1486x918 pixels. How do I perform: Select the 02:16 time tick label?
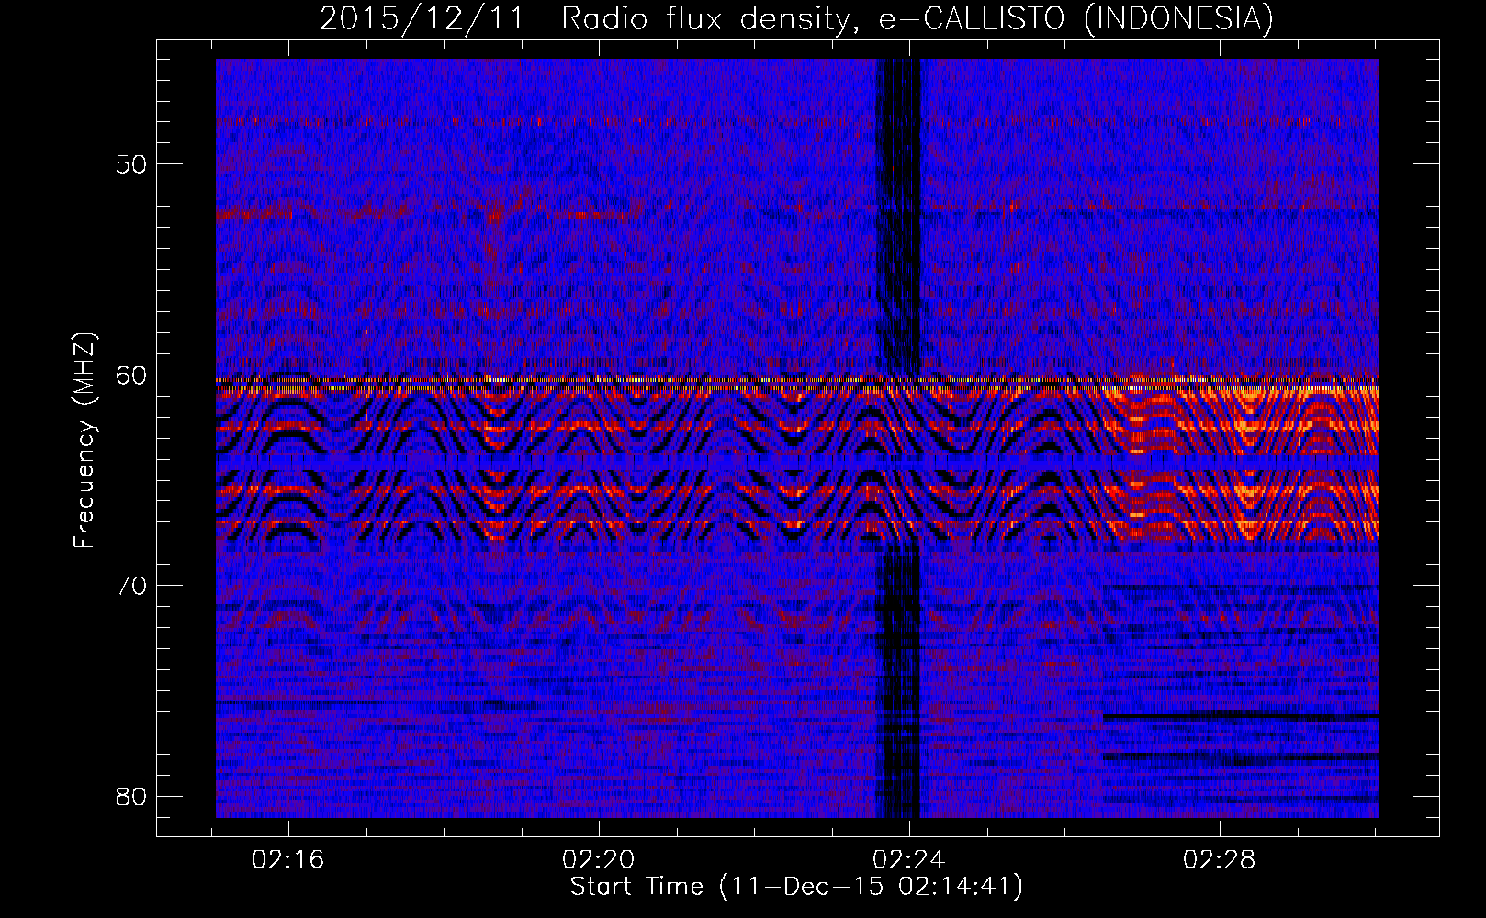[288, 860]
